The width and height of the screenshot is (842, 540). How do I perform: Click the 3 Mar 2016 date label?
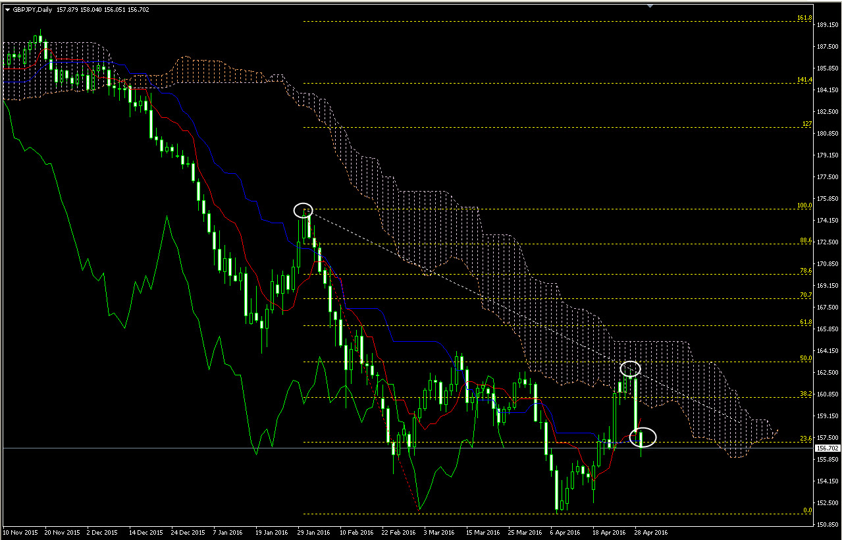(440, 532)
